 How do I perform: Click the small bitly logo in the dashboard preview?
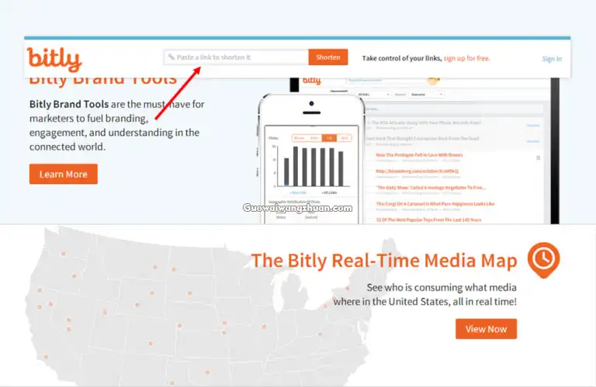tap(312, 81)
